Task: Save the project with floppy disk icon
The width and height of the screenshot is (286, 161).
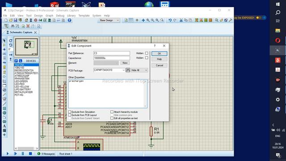Action: point(16,20)
